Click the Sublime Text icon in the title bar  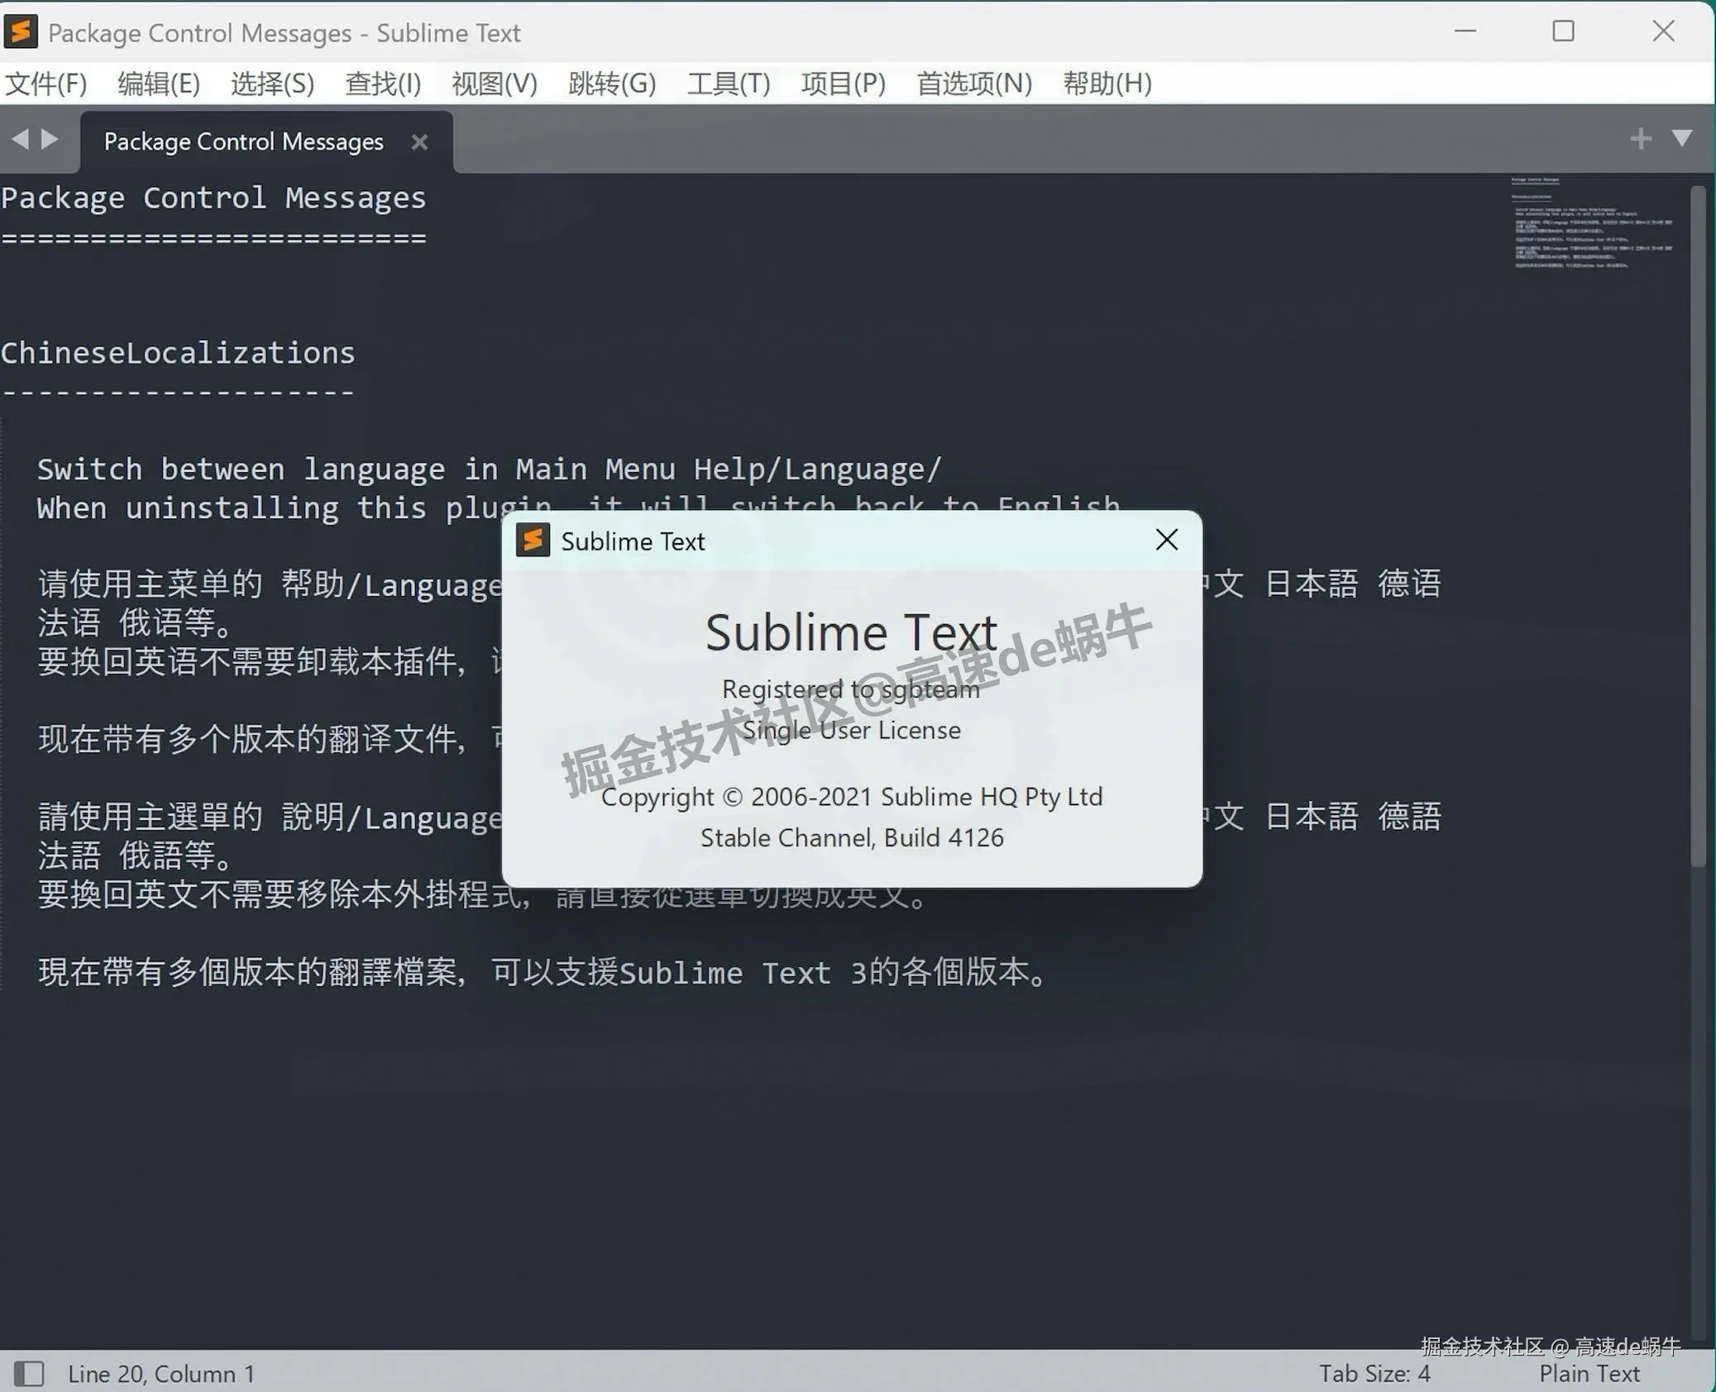click(x=22, y=31)
